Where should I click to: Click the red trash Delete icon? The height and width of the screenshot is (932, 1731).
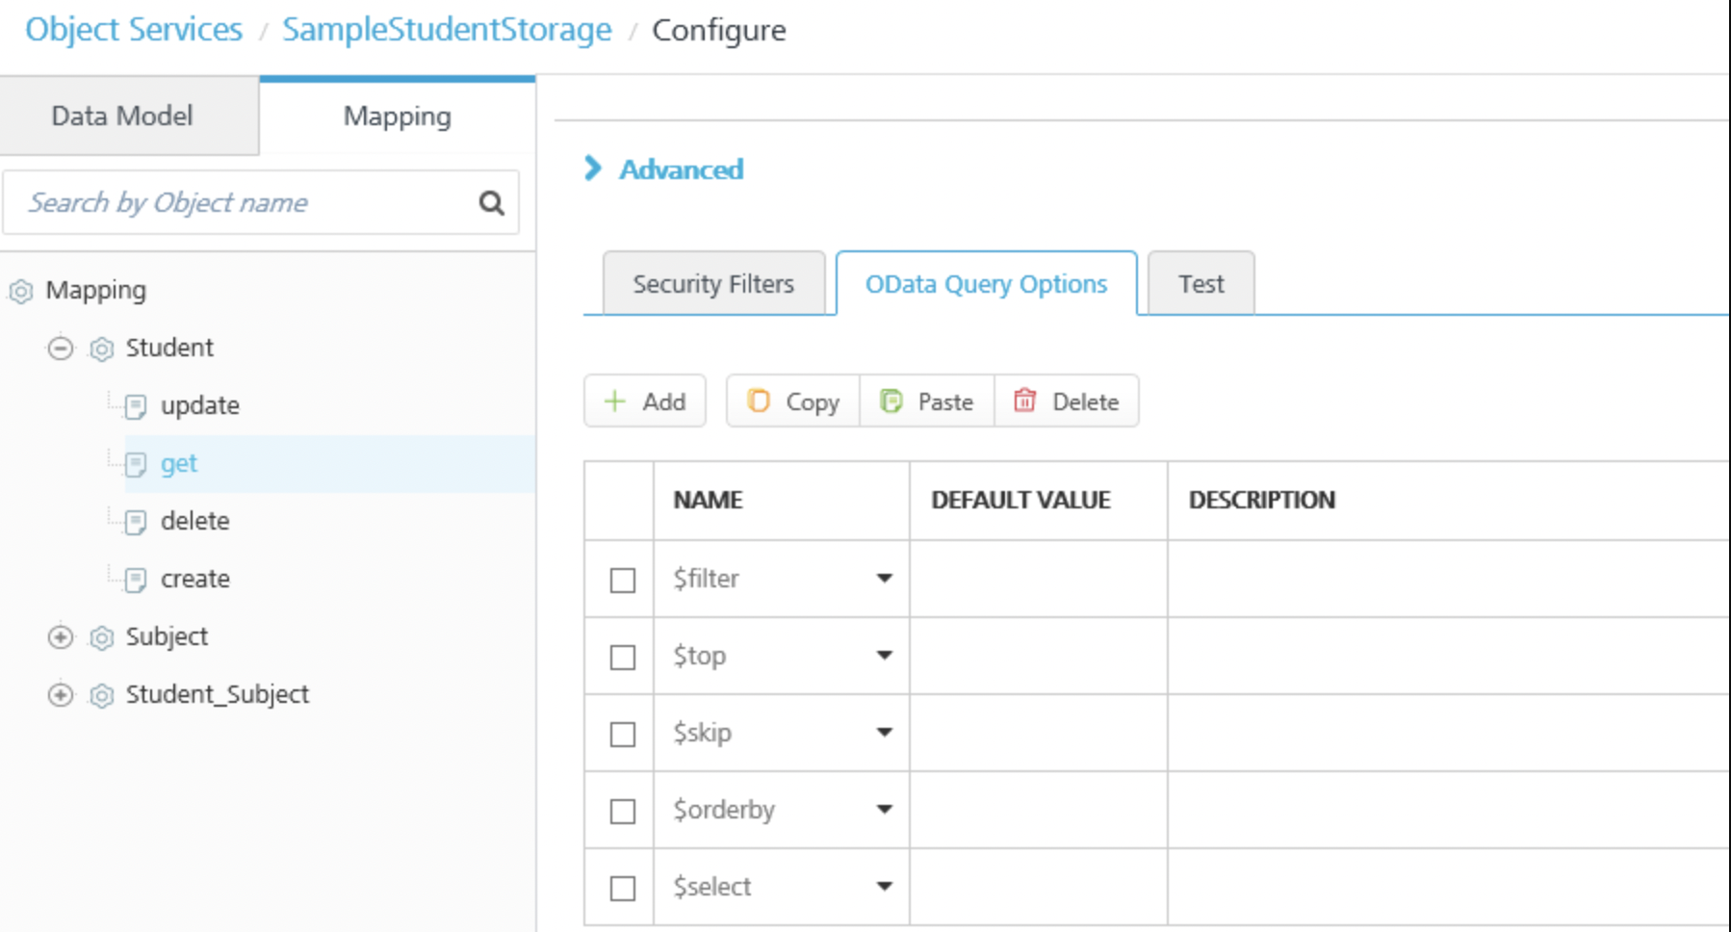[x=1025, y=401]
